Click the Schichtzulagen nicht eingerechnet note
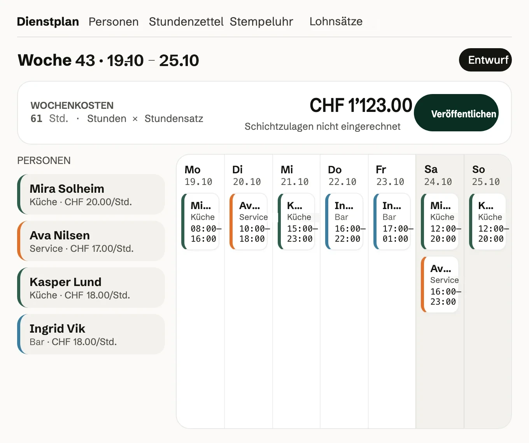529x443 pixels. (322, 126)
